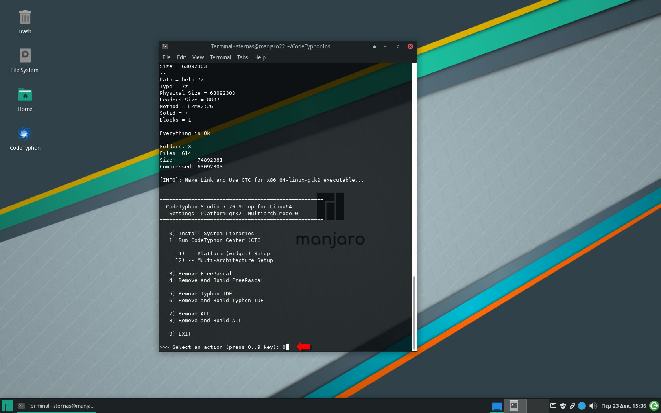This screenshot has width=661, height=413.
Task: Open the Trash desktop icon
Action: point(25,22)
